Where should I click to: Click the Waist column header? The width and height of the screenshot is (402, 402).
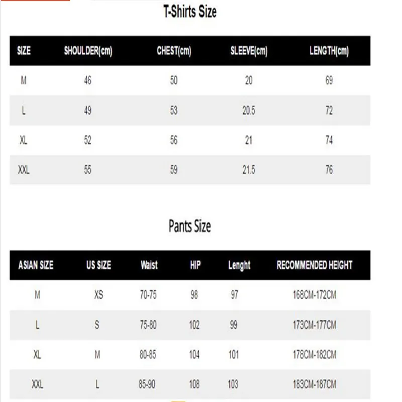coord(149,265)
